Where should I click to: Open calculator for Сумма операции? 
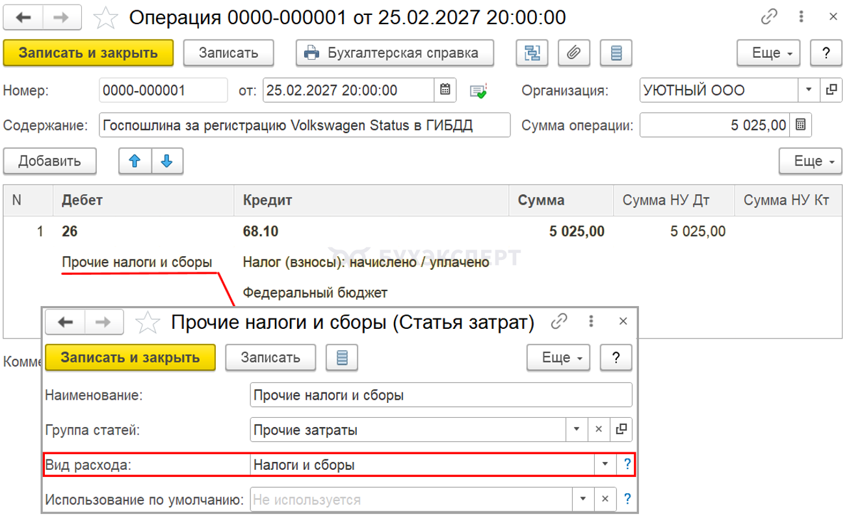800,125
